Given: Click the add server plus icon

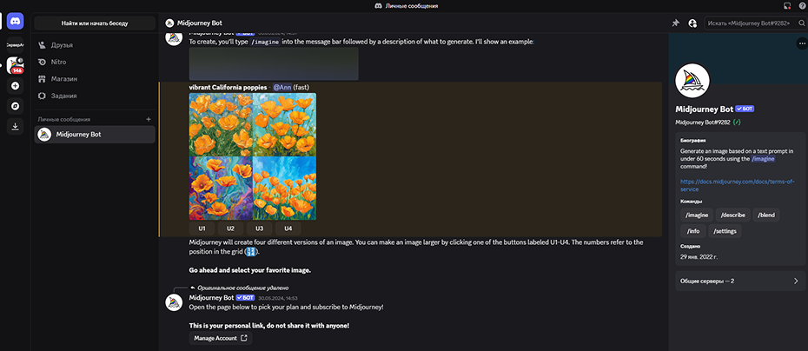Looking at the screenshot, I should click(15, 86).
